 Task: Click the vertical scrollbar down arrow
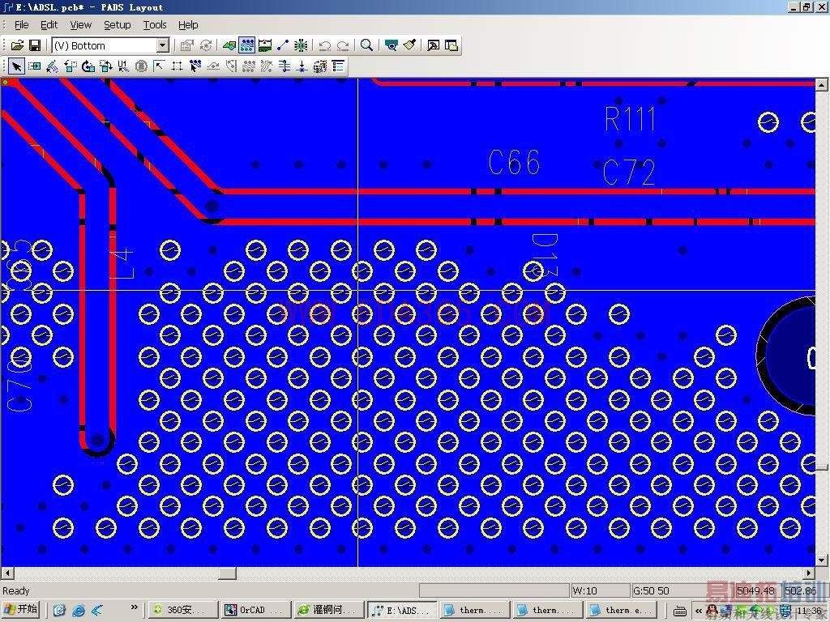pos(822,560)
